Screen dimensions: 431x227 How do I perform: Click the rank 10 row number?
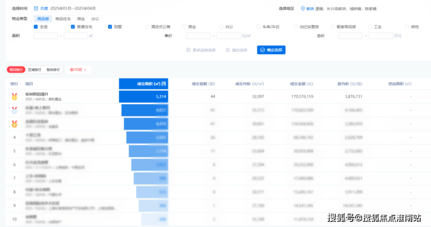[x=15, y=219]
